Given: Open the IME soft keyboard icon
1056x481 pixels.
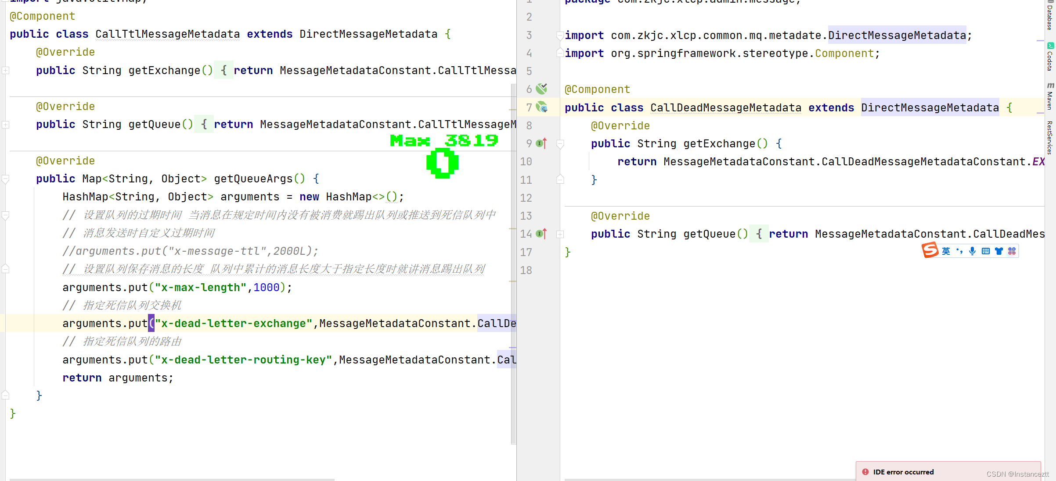Looking at the screenshot, I should (x=986, y=251).
